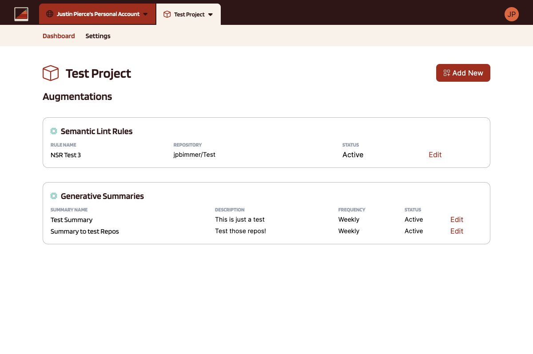Image resolution: width=533 pixels, height=354 pixels.
Task: Click the Semantic Lint Rules heading
Action: (97, 131)
